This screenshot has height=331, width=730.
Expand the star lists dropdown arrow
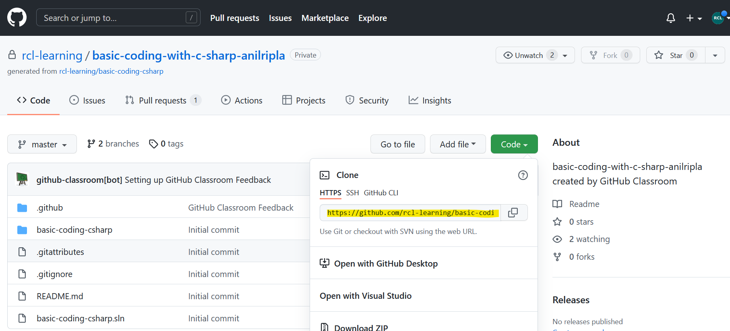(715, 55)
